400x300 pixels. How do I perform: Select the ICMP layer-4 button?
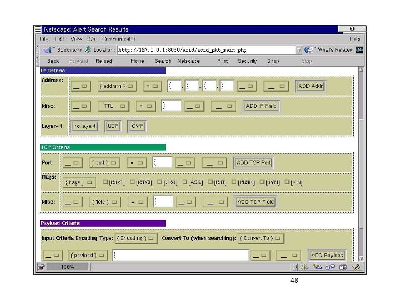coord(137,126)
